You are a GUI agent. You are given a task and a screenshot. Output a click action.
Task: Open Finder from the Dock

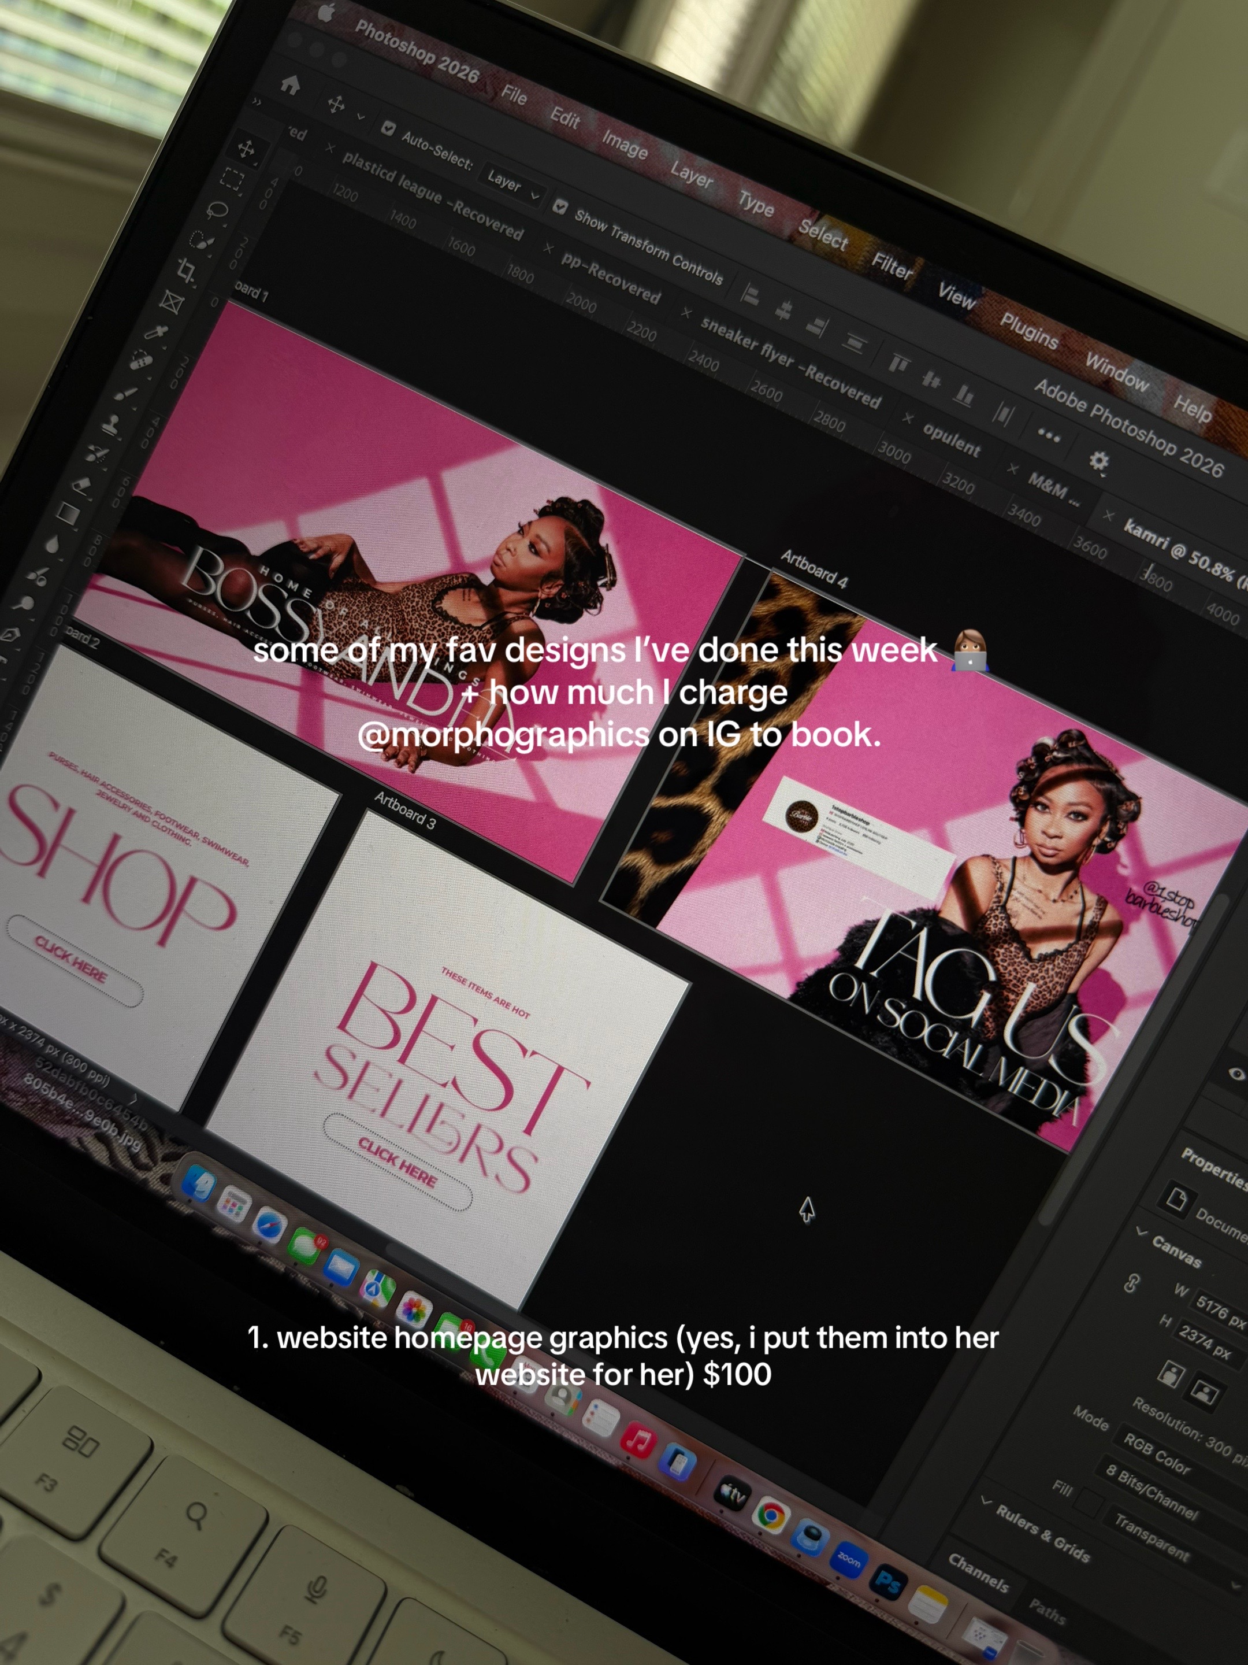(x=199, y=1184)
